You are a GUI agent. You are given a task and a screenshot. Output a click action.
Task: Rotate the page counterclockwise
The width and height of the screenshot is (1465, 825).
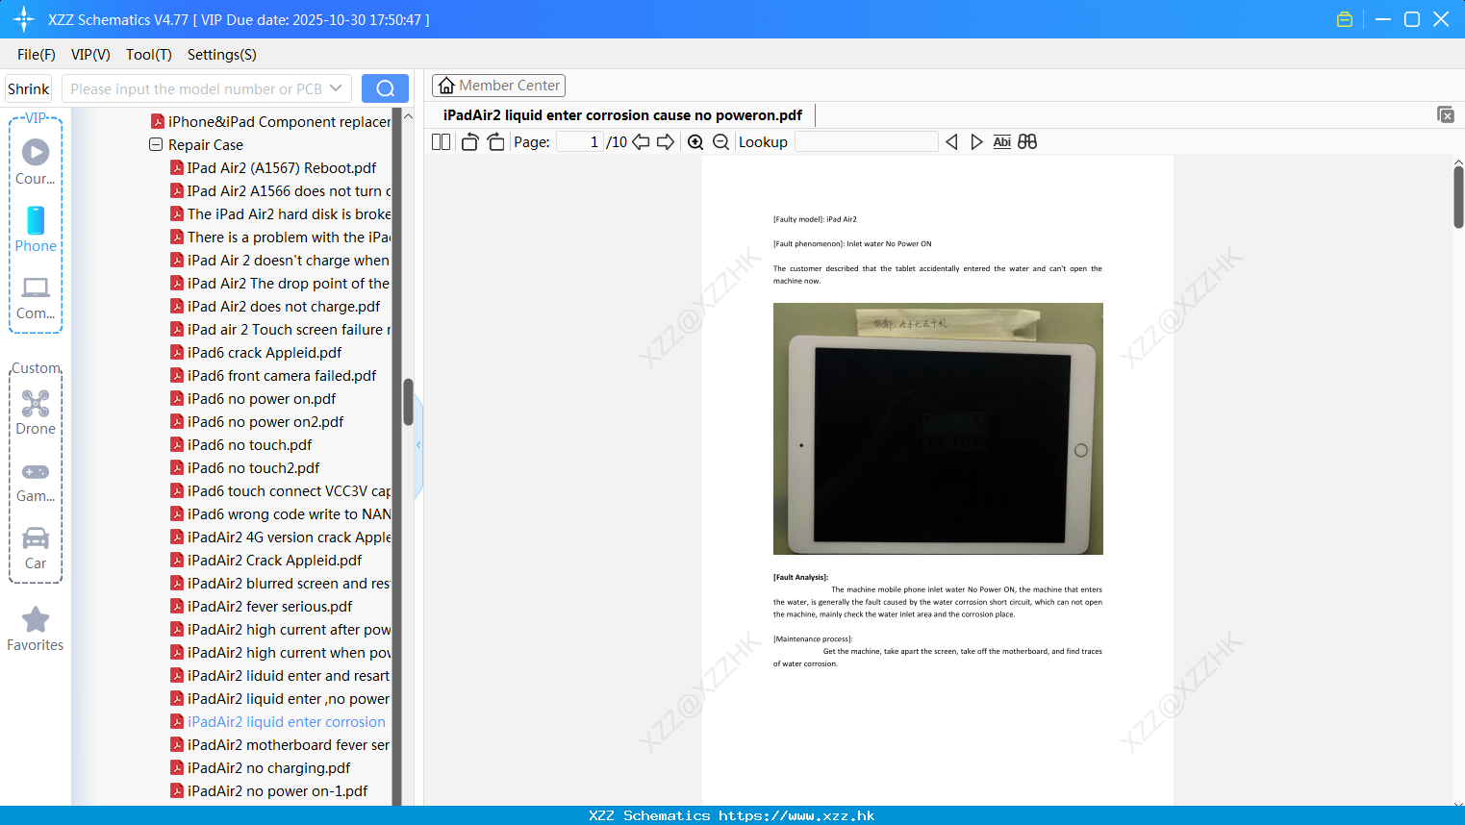click(x=469, y=141)
